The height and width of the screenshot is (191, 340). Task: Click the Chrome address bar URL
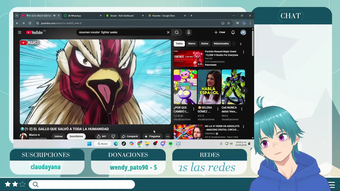point(61,23)
